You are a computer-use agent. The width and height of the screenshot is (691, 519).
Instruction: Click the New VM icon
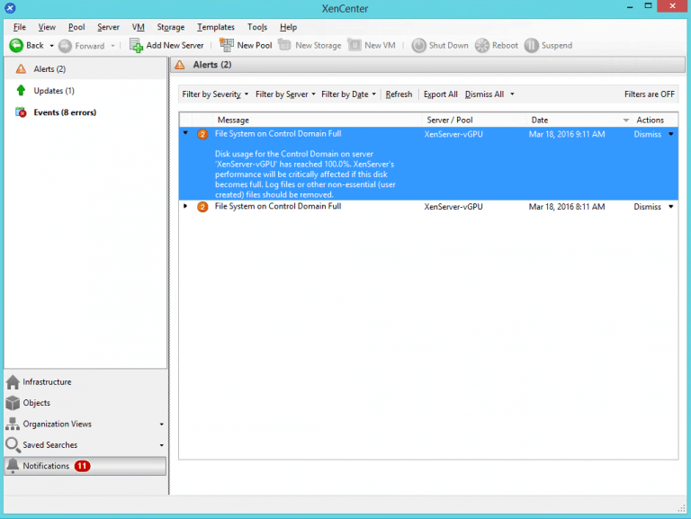click(354, 45)
